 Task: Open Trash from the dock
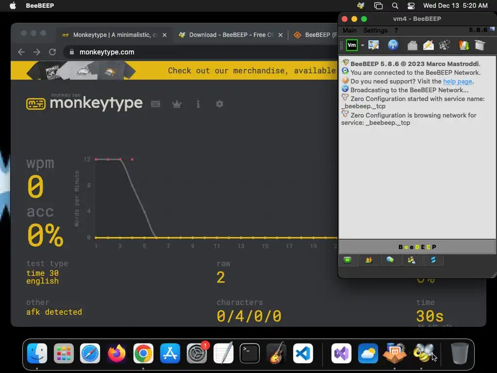460,354
